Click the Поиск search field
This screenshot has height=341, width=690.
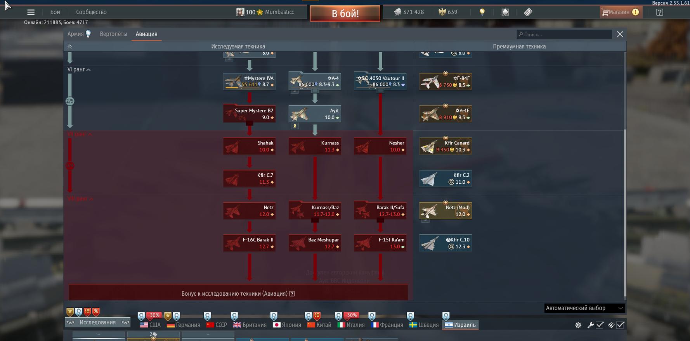click(565, 34)
